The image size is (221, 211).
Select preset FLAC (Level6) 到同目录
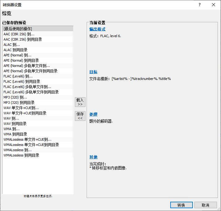pos(38,81)
